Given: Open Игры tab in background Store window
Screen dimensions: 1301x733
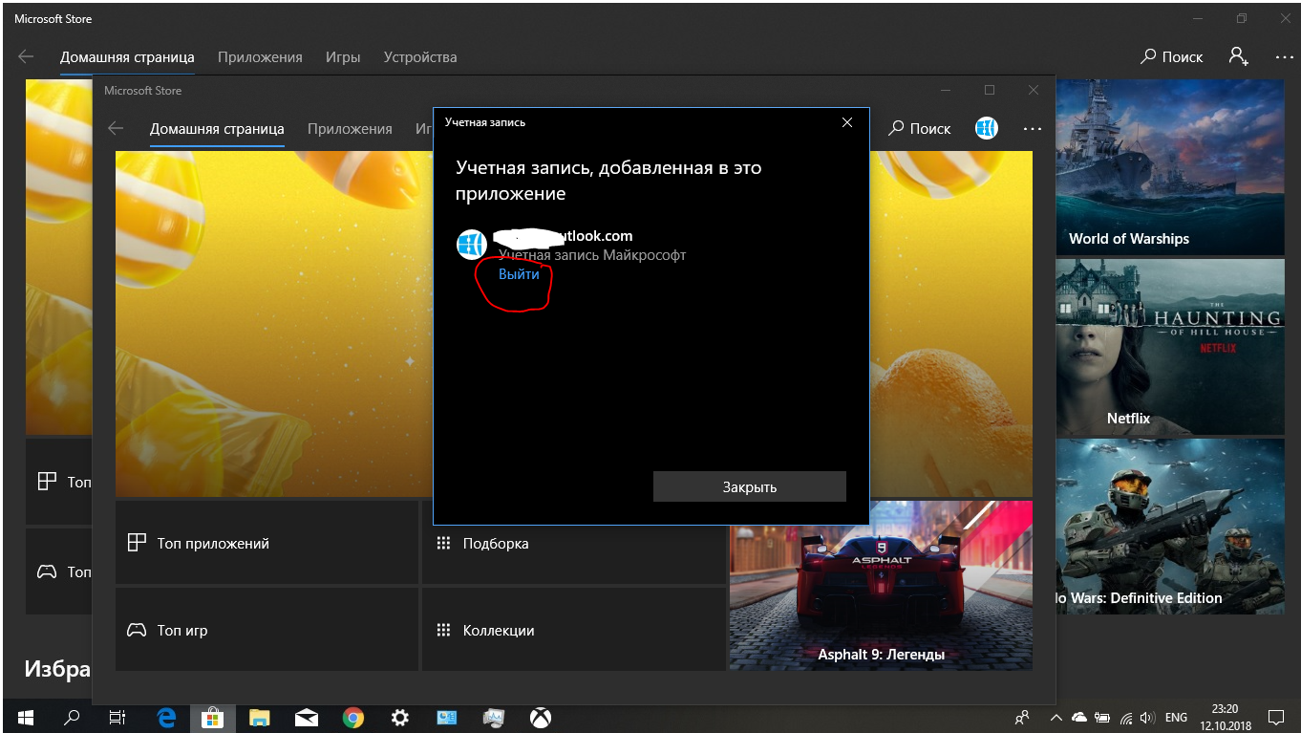Looking at the screenshot, I should [x=343, y=56].
